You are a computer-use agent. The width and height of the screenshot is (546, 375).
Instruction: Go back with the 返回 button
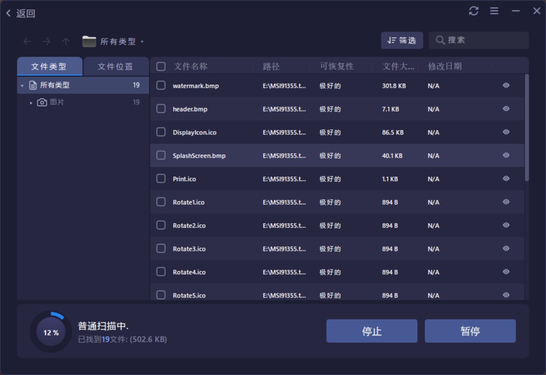pos(21,13)
